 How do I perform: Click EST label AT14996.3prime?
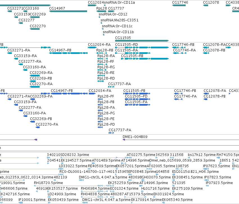[154, 183]
